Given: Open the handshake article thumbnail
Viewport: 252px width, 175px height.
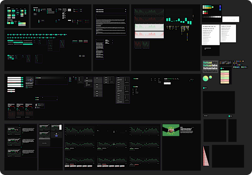Looking at the screenshot, I should (171, 130).
